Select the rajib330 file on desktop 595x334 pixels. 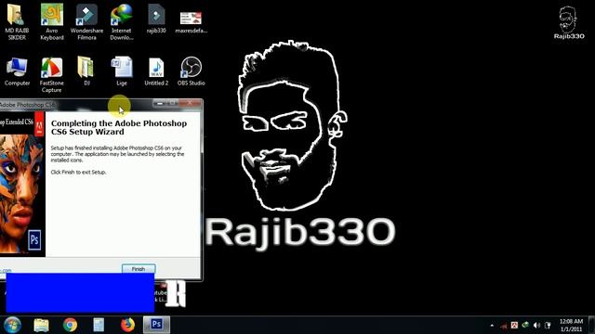156,19
